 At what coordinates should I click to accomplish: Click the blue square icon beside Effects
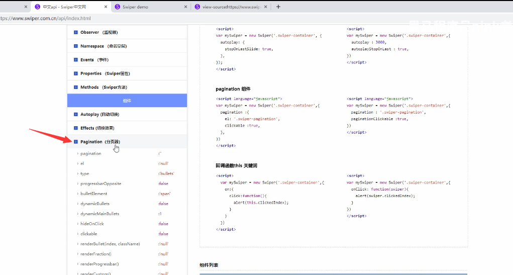coord(75,128)
